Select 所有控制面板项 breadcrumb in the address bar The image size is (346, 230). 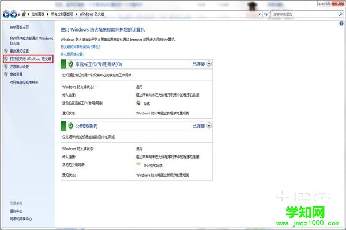point(62,14)
